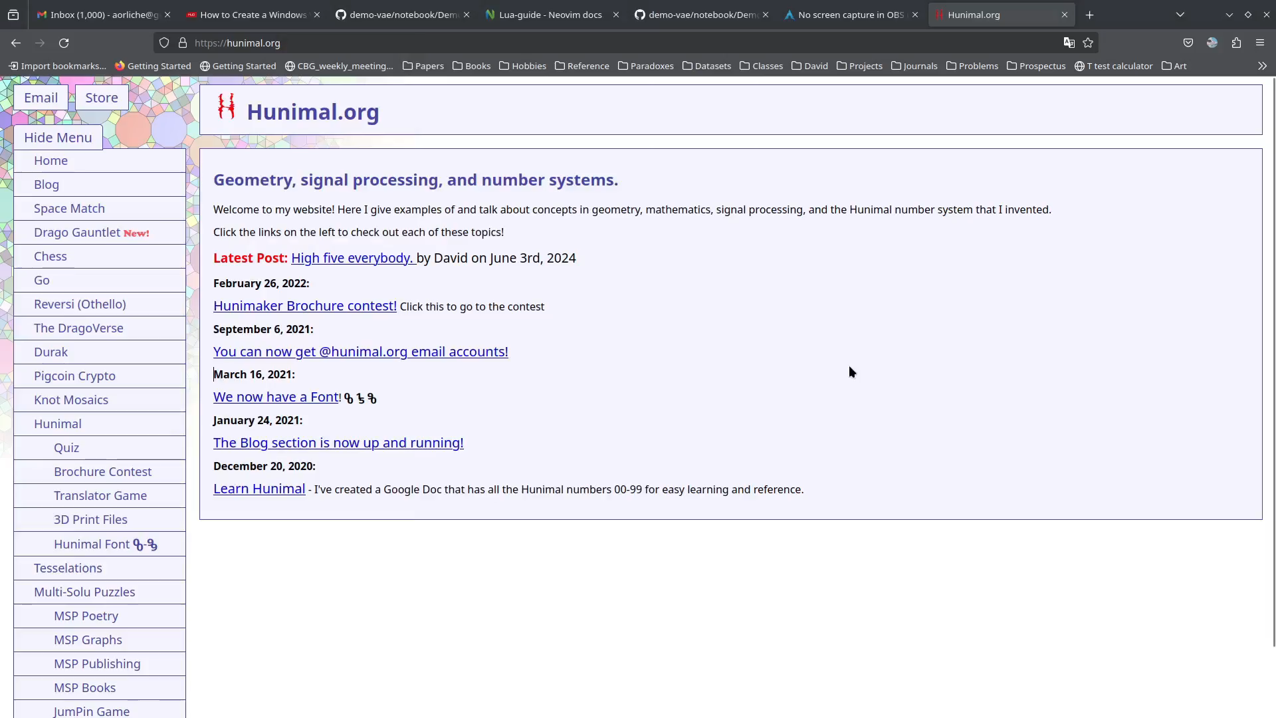
Task: Bookmark this page with the star icon
Action: pos(1088,43)
